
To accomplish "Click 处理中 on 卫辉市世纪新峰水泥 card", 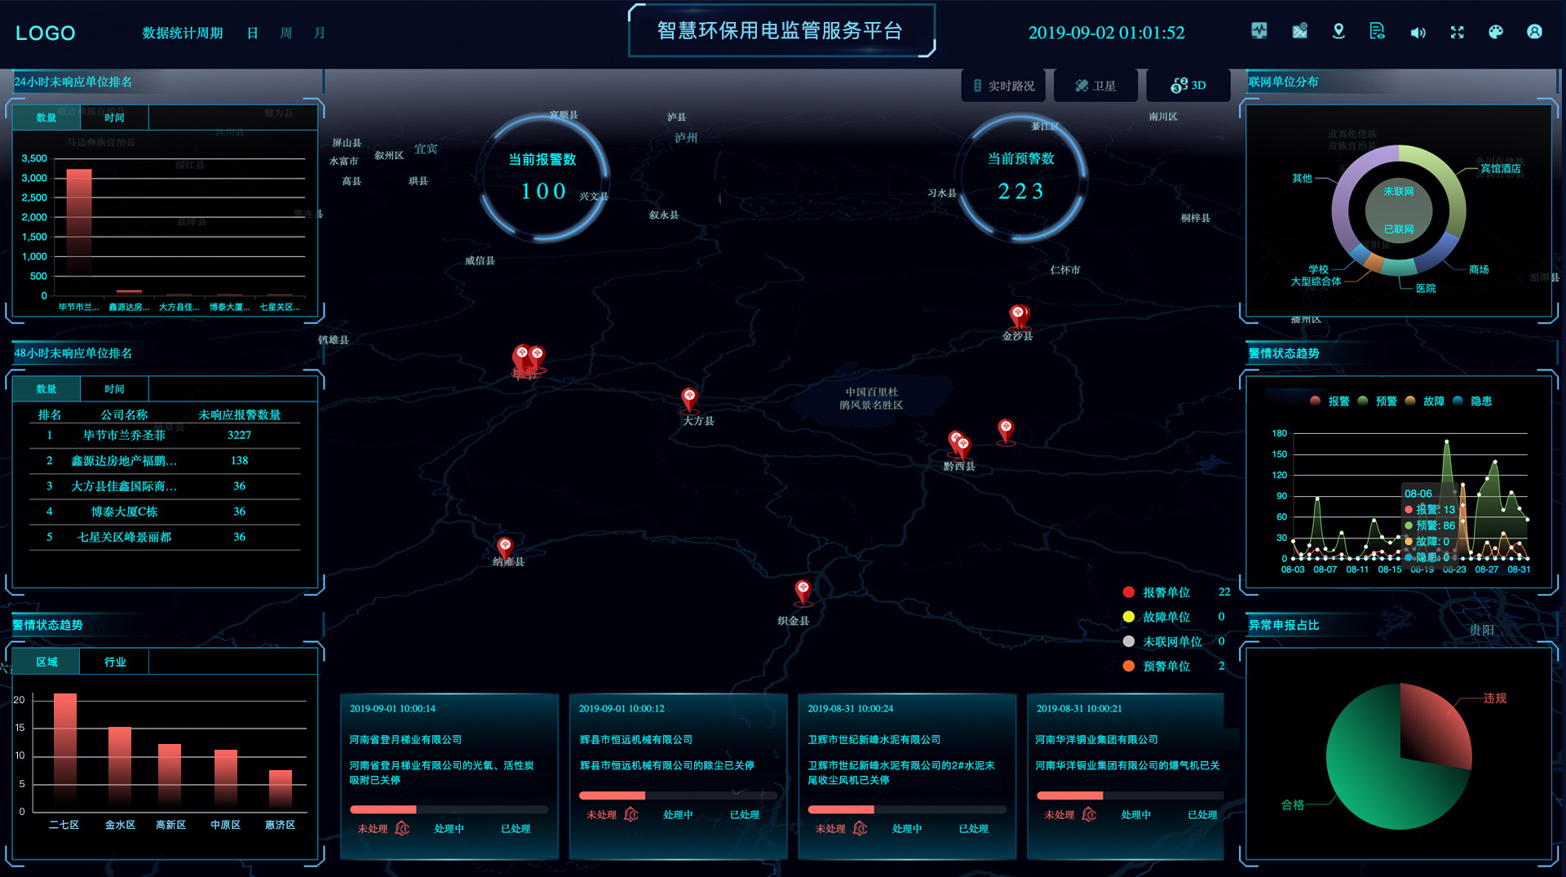I will click(x=907, y=828).
